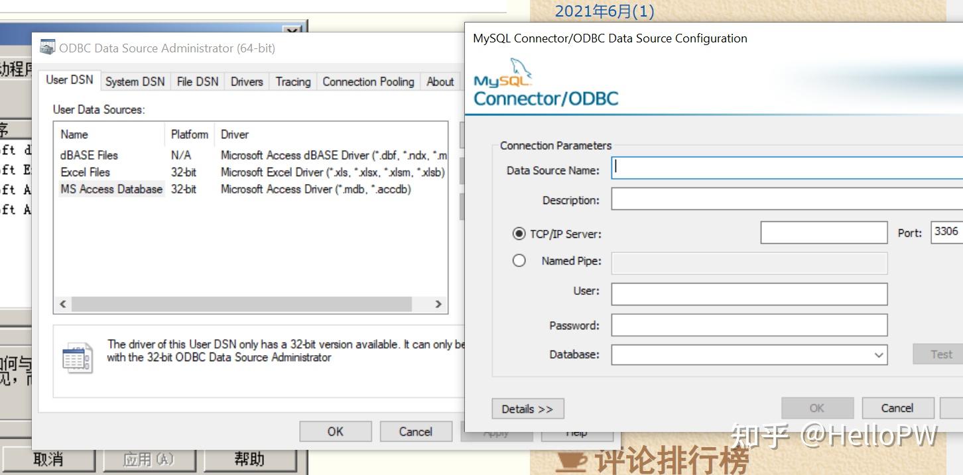Select the TCP/IP Server radio button
963x475 pixels.
[519, 234]
